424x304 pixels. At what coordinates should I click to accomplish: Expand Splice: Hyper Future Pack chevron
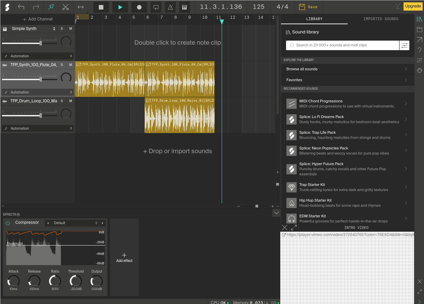point(406,169)
